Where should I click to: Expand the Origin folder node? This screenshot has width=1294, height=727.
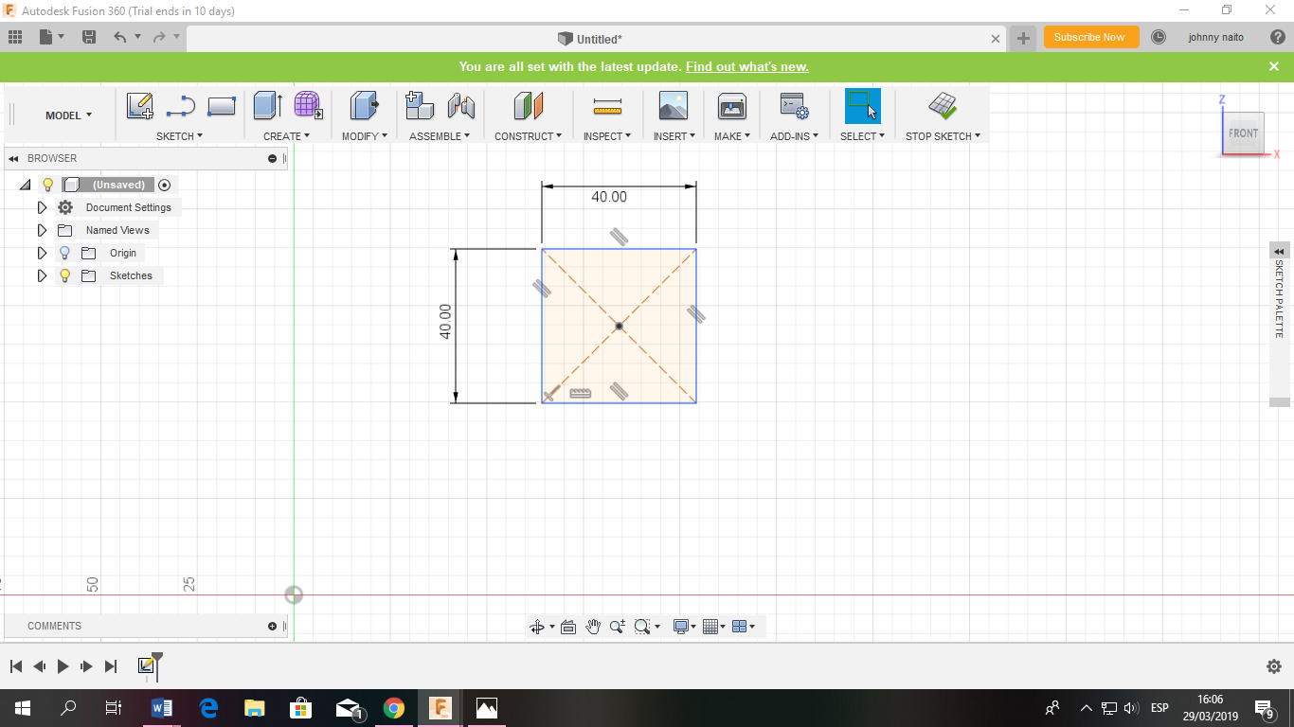42,253
